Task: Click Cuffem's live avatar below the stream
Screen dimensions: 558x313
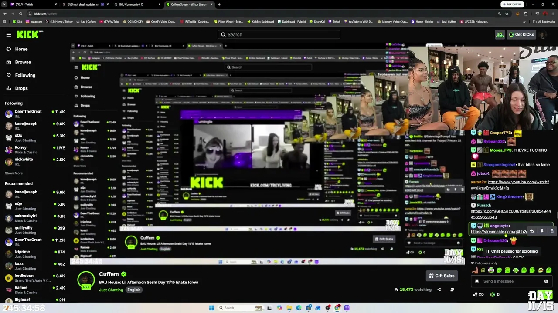Action: click(86, 280)
